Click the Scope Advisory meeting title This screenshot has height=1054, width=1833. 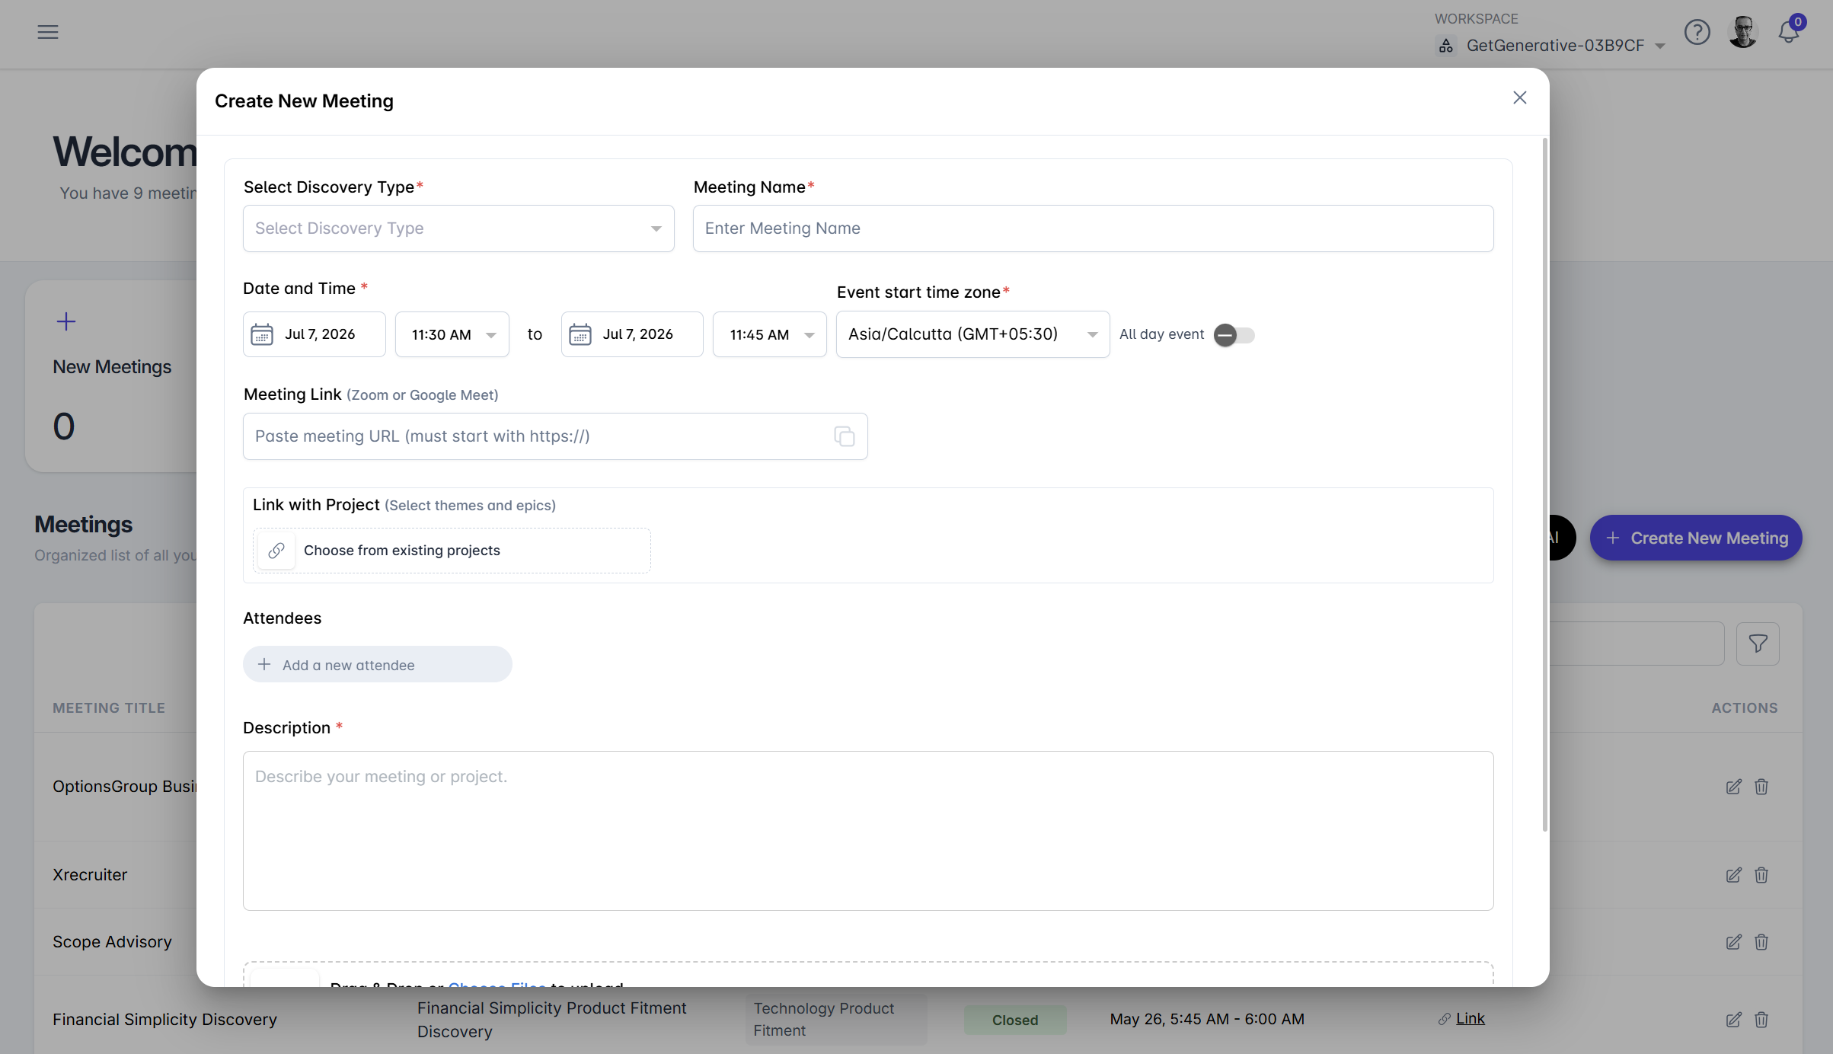pos(112,941)
